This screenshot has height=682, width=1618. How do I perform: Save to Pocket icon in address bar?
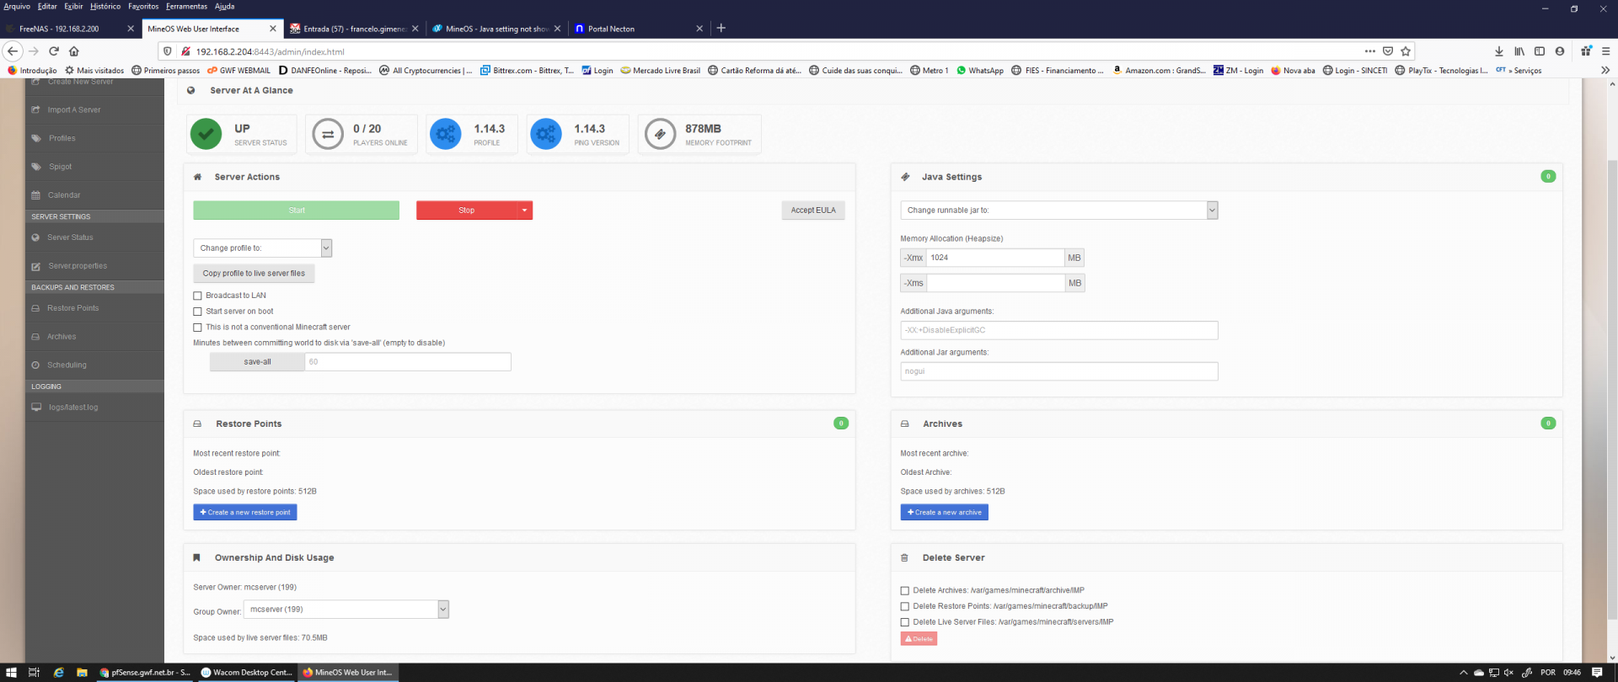1388,51
